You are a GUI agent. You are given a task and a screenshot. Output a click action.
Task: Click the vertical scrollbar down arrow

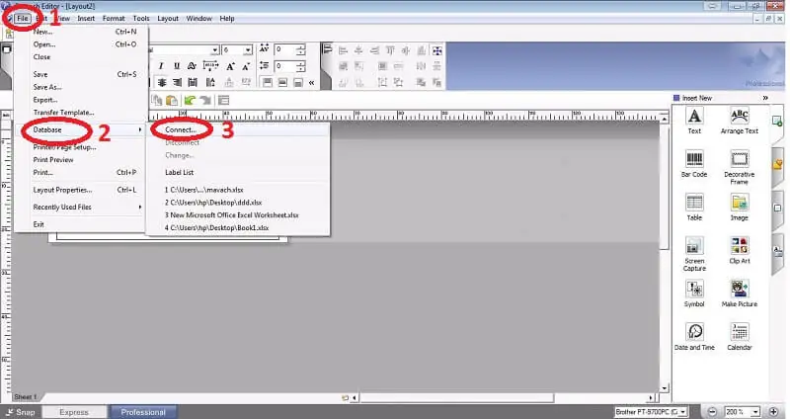click(x=664, y=388)
